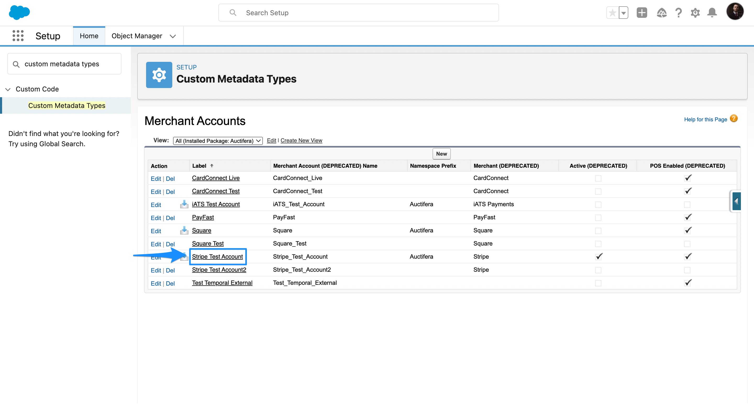Click the Salesforce cloud logo
This screenshot has height=414, width=754.
point(19,13)
